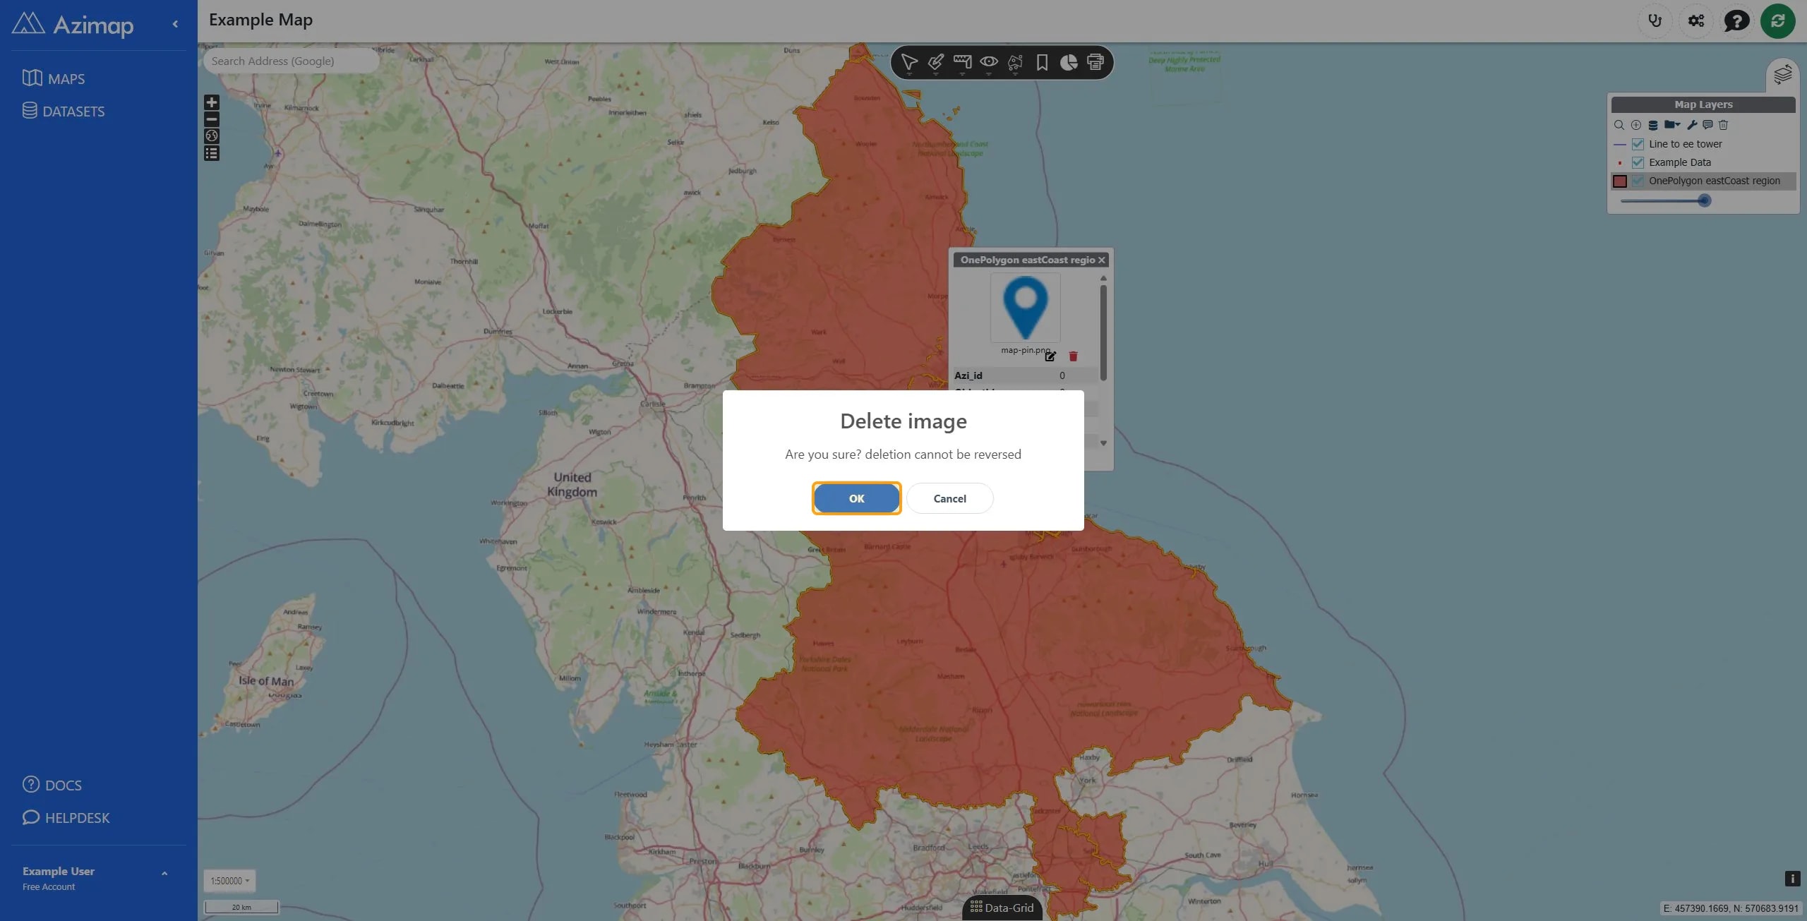
Task: Open the print map tool
Action: point(1095,62)
